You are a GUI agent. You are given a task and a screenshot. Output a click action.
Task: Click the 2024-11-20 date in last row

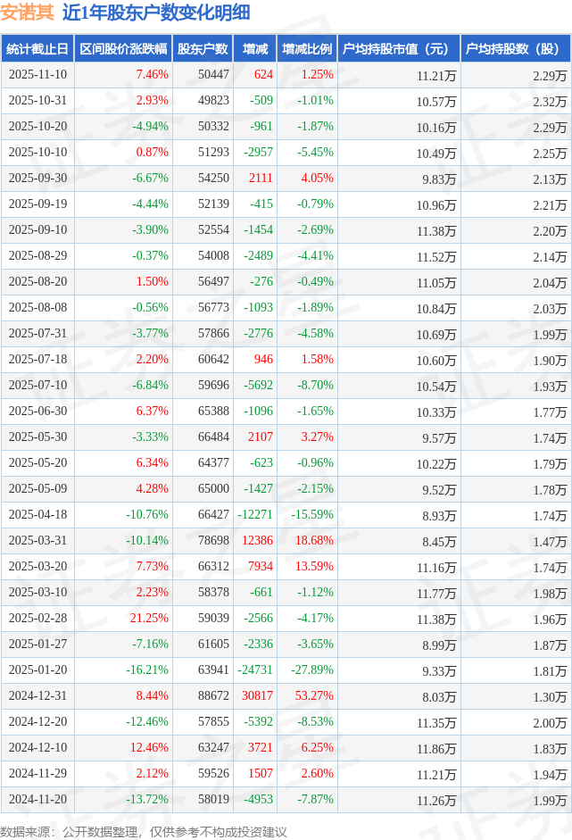tap(37, 799)
